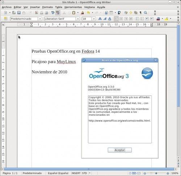This screenshot has width=181, height=176.
Task: Click the Print file directly icon
Action: 42,13
